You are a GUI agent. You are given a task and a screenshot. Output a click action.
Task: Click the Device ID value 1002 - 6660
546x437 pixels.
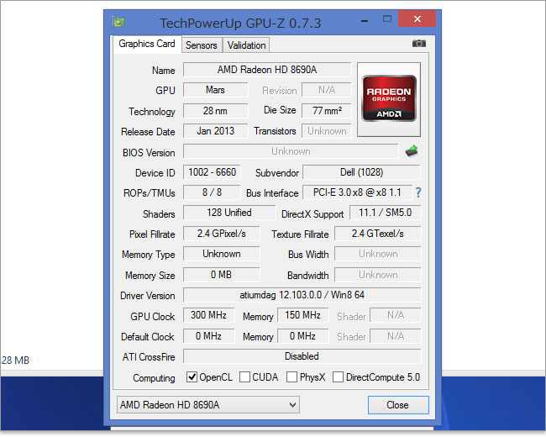point(212,172)
